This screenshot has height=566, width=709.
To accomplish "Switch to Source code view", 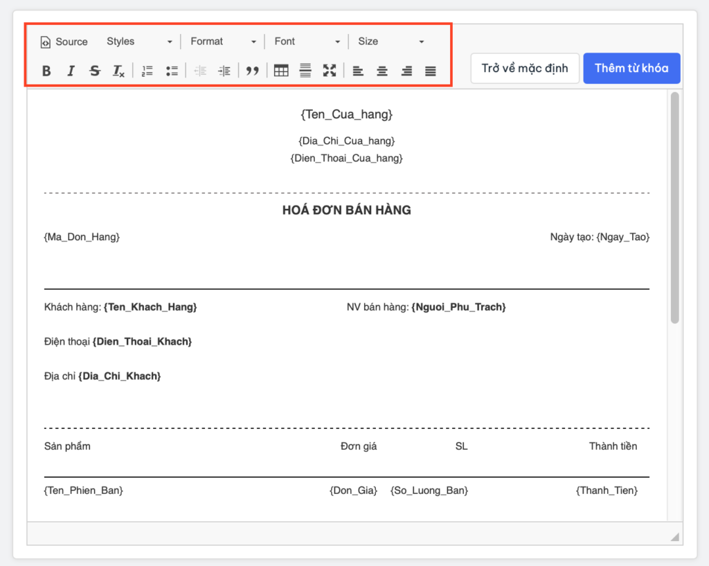I will [64, 42].
